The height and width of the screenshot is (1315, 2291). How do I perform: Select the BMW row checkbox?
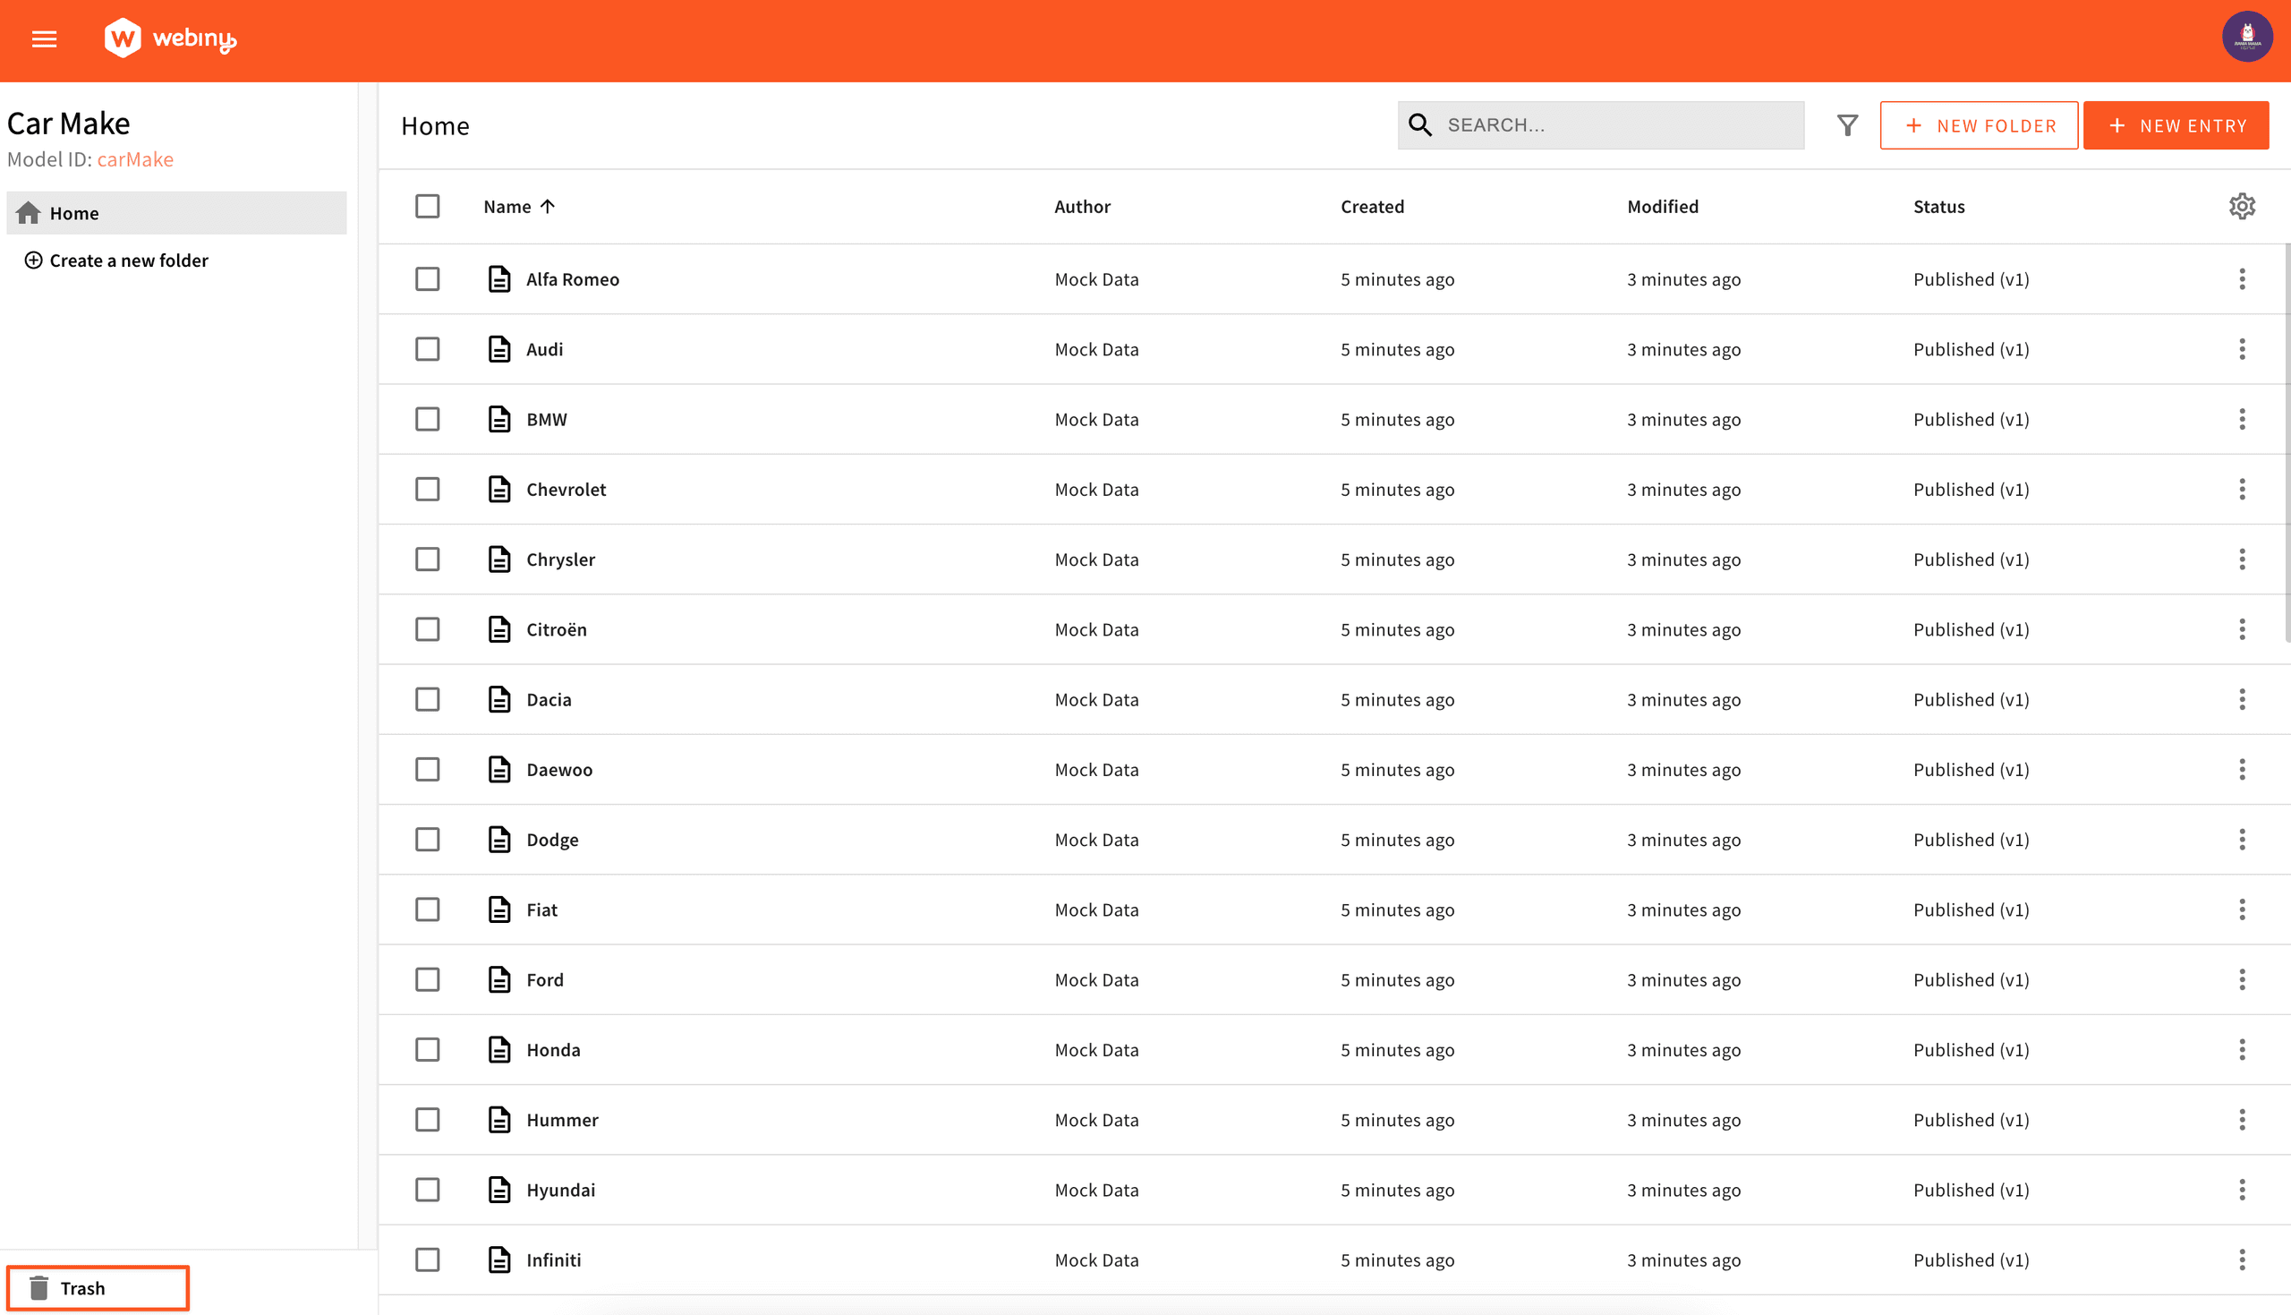coord(427,419)
